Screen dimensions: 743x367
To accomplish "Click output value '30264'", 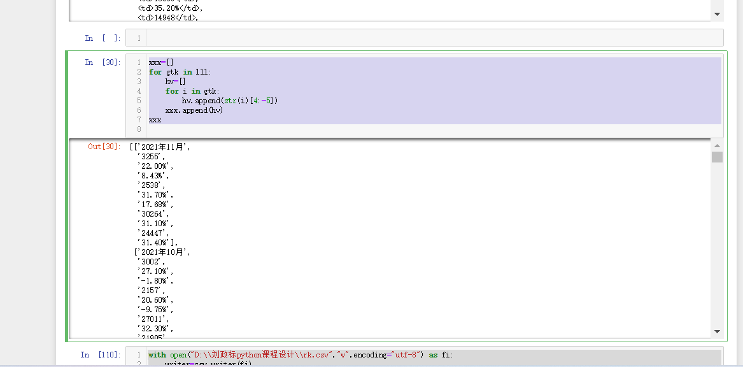I will [x=153, y=214].
